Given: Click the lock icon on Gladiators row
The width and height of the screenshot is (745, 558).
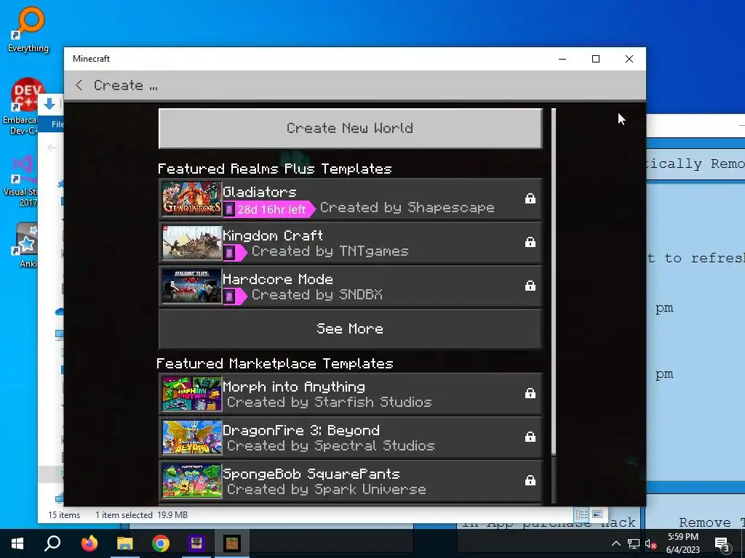Looking at the screenshot, I should coord(530,198).
